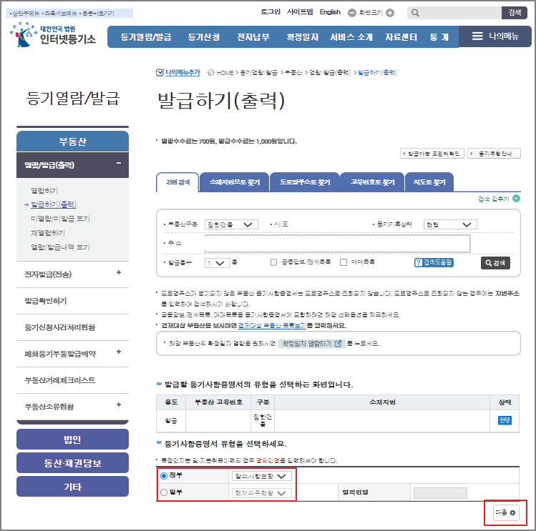Open the 등기열람/발급 top menu
The width and height of the screenshot is (536, 531).
tap(146, 37)
